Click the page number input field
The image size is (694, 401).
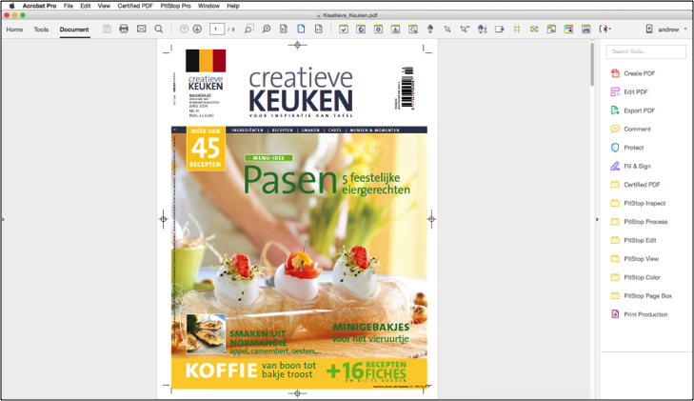(x=216, y=30)
